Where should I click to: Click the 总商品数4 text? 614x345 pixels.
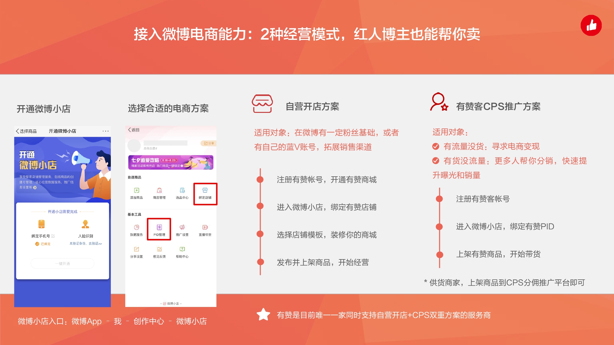pos(150,148)
